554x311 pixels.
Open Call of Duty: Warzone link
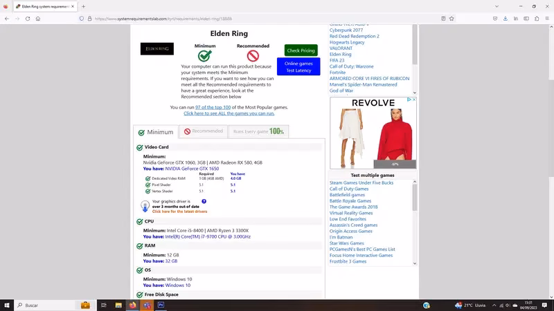[x=352, y=66]
